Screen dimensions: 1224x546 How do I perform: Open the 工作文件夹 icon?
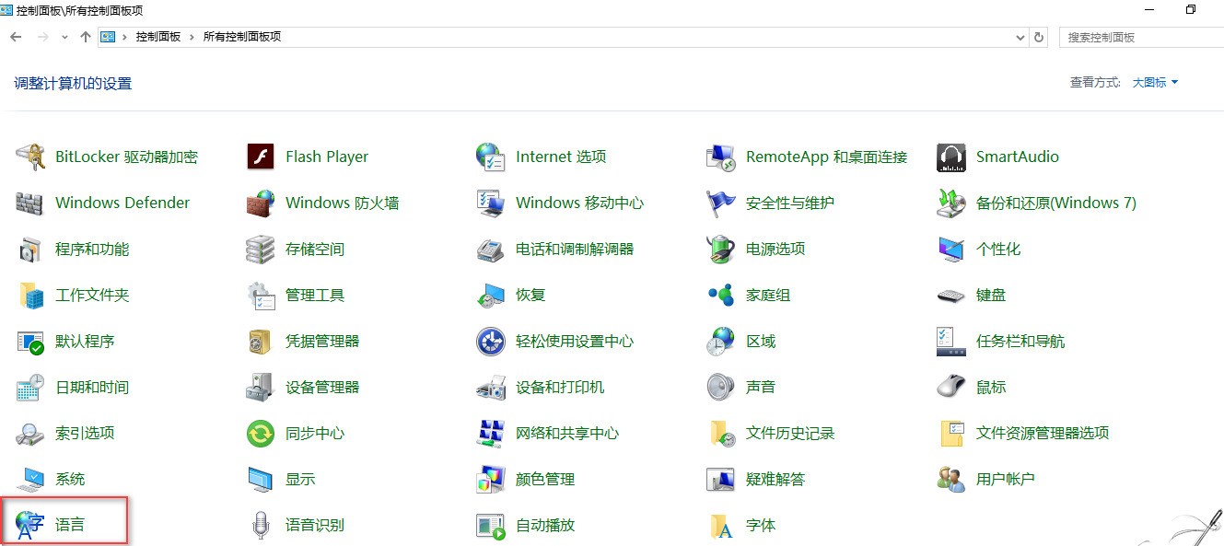pyautogui.click(x=30, y=296)
